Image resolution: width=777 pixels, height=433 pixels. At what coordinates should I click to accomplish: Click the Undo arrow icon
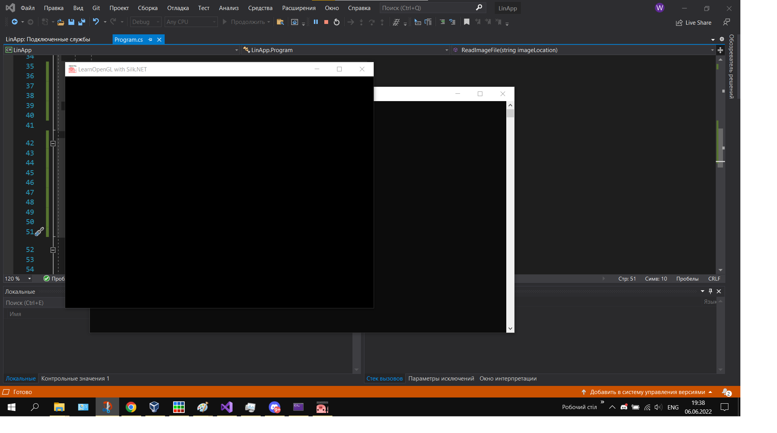point(96,22)
